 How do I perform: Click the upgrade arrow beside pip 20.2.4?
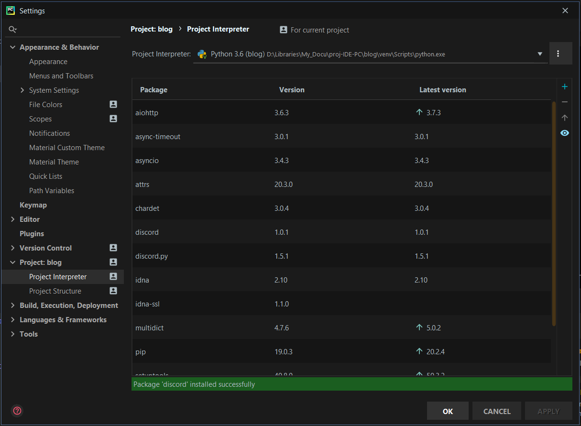[x=419, y=351]
